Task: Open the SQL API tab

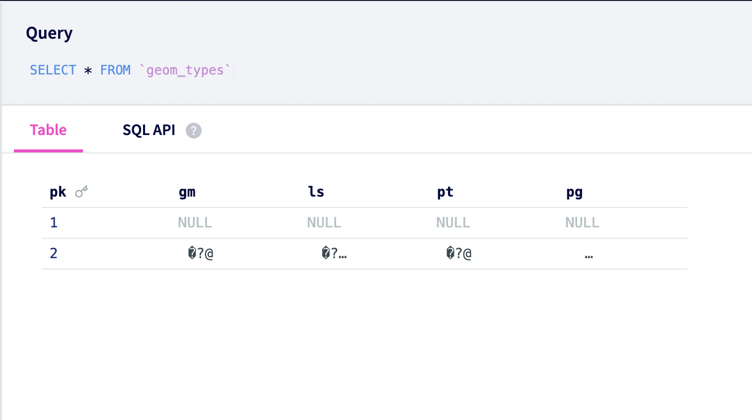Action: point(149,130)
